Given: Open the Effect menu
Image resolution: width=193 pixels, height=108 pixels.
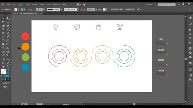Looking at the screenshot, I should point(42,5).
